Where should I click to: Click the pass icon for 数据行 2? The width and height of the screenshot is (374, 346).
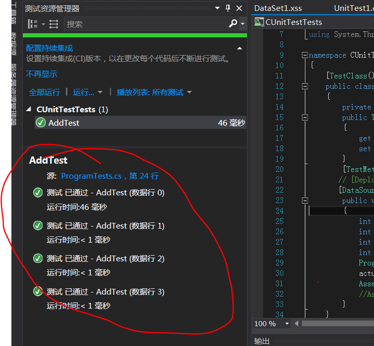[38, 258]
